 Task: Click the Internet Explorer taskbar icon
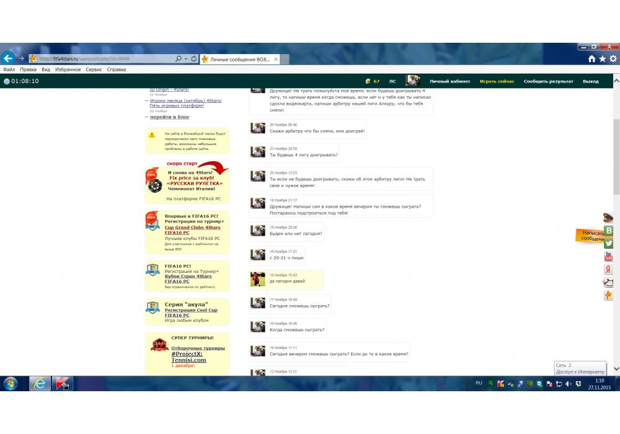click(x=39, y=384)
